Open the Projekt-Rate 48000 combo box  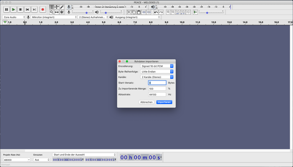[17, 160]
